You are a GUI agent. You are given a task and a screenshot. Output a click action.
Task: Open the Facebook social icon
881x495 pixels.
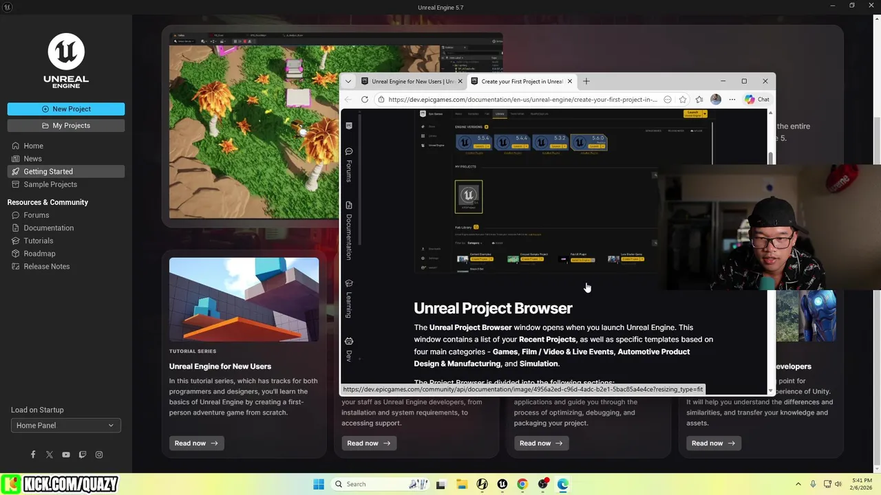tap(32, 454)
